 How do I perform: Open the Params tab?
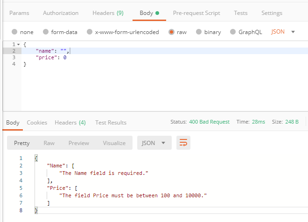pyautogui.click(x=19, y=13)
